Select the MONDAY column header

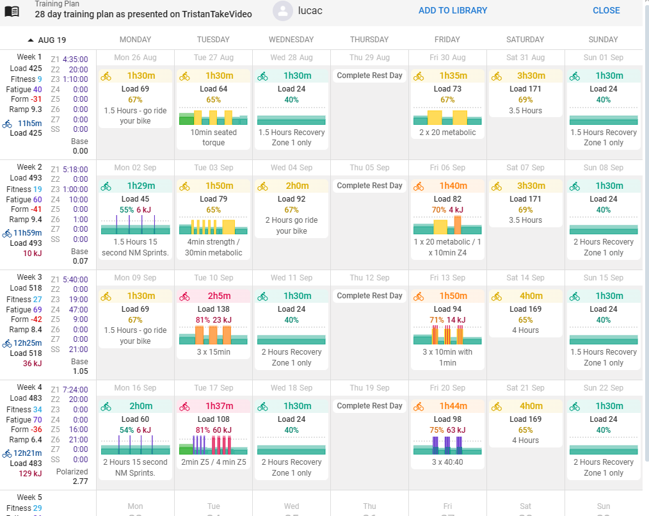135,40
